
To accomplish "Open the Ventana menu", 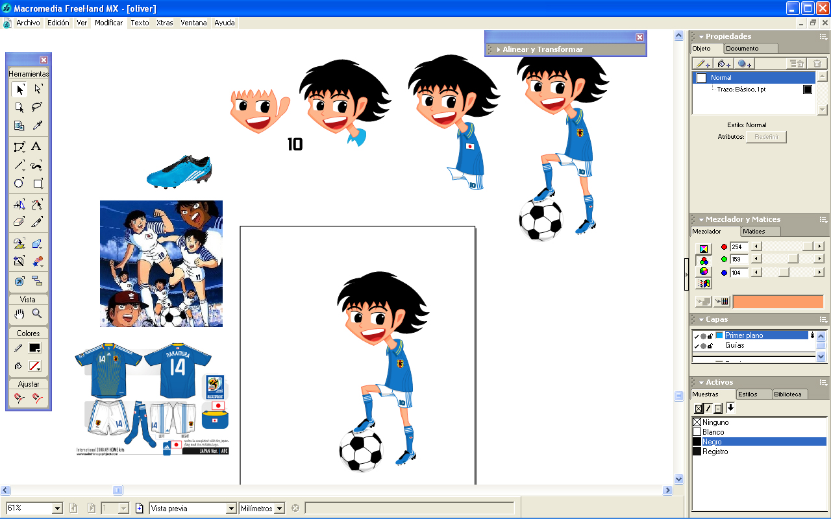I will (193, 23).
